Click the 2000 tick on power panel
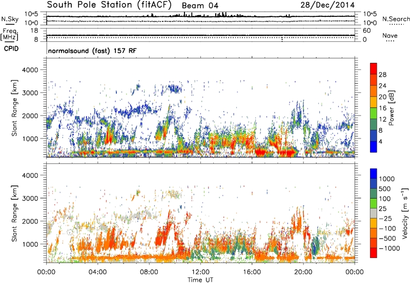The image size is (410, 283). point(30,115)
